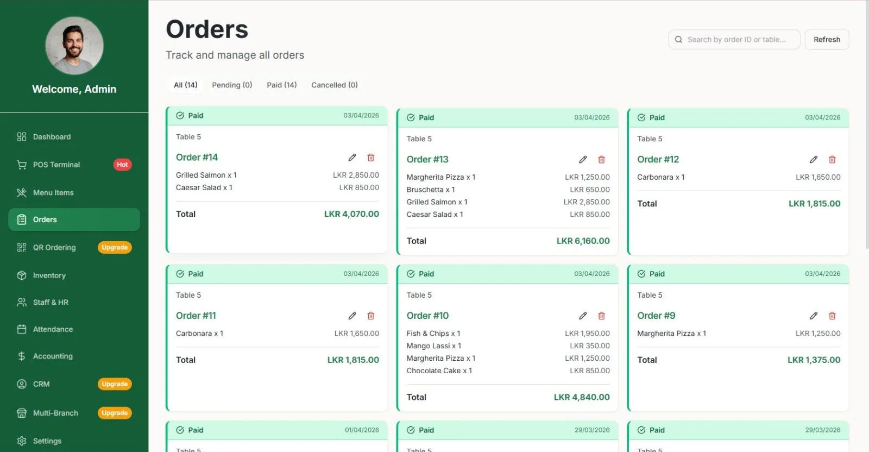The width and height of the screenshot is (869, 452).
Task: Delete Order #9 using trash icon
Action: [832, 316]
